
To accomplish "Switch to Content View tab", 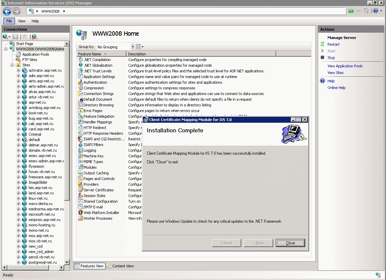I will [x=120, y=266].
